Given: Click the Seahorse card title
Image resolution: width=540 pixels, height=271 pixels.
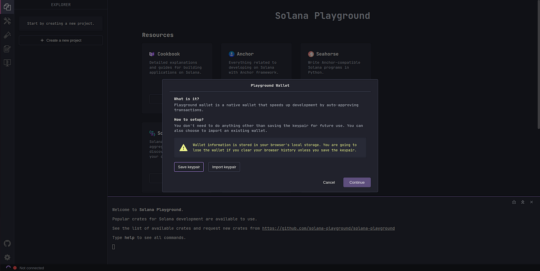Looking at the screenshot, I should point(327,54).
